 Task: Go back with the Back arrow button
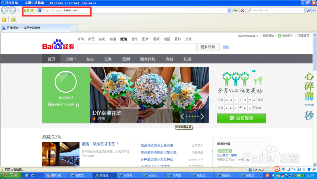tap(5, 10)
